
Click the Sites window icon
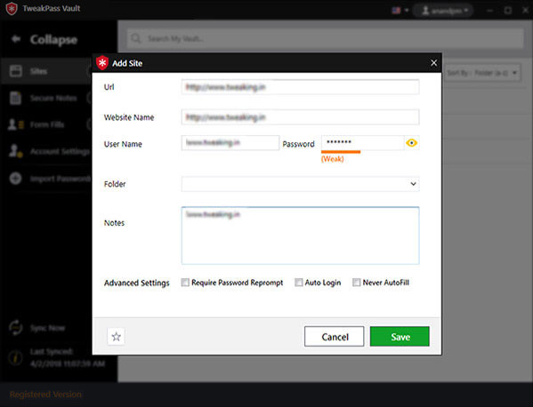pos(16,71)
